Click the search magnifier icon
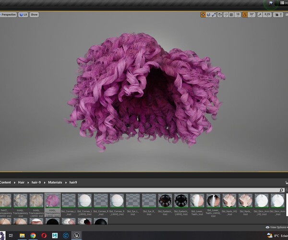The height and width of the screenshot is (240, 288). coord(281,190)
